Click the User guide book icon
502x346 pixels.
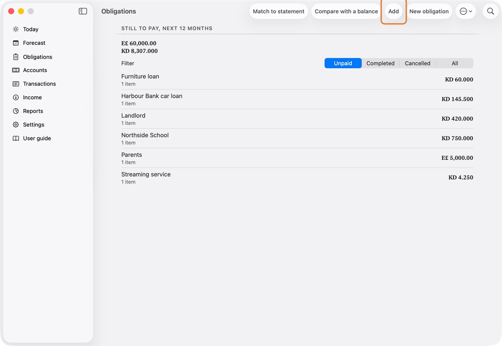16,138
